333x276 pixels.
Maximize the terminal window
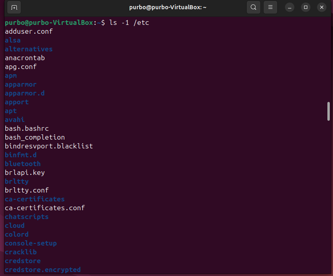(x=306, y=8)
